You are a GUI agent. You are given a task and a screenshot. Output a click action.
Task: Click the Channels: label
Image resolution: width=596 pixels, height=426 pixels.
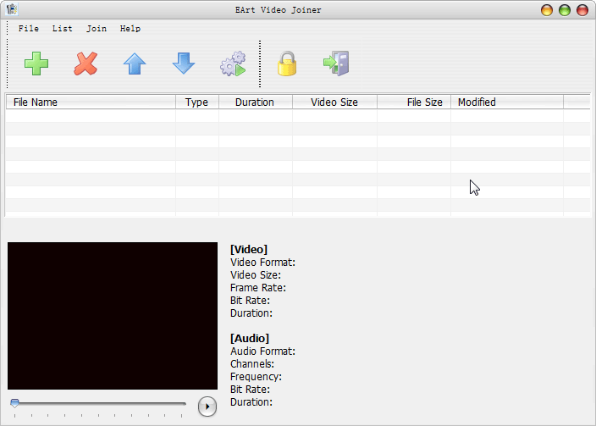coord(252,364)
